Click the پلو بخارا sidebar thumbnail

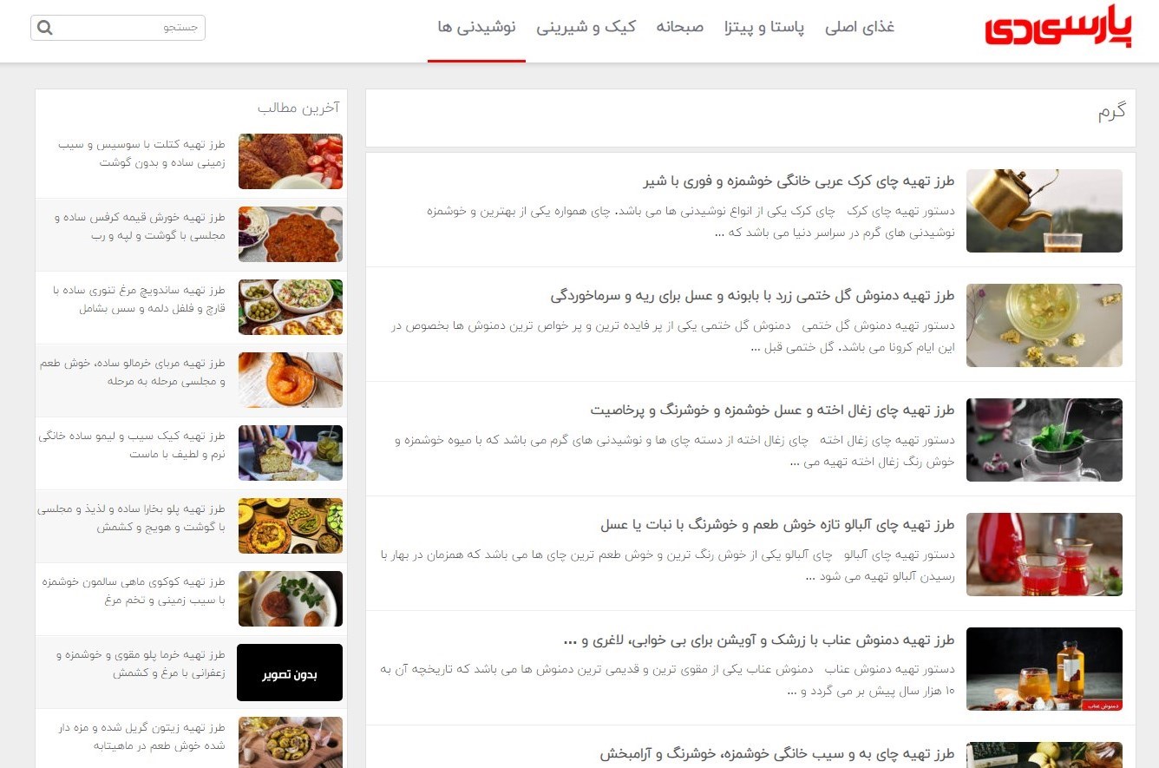pyautogui.click(x=291, y=526)
